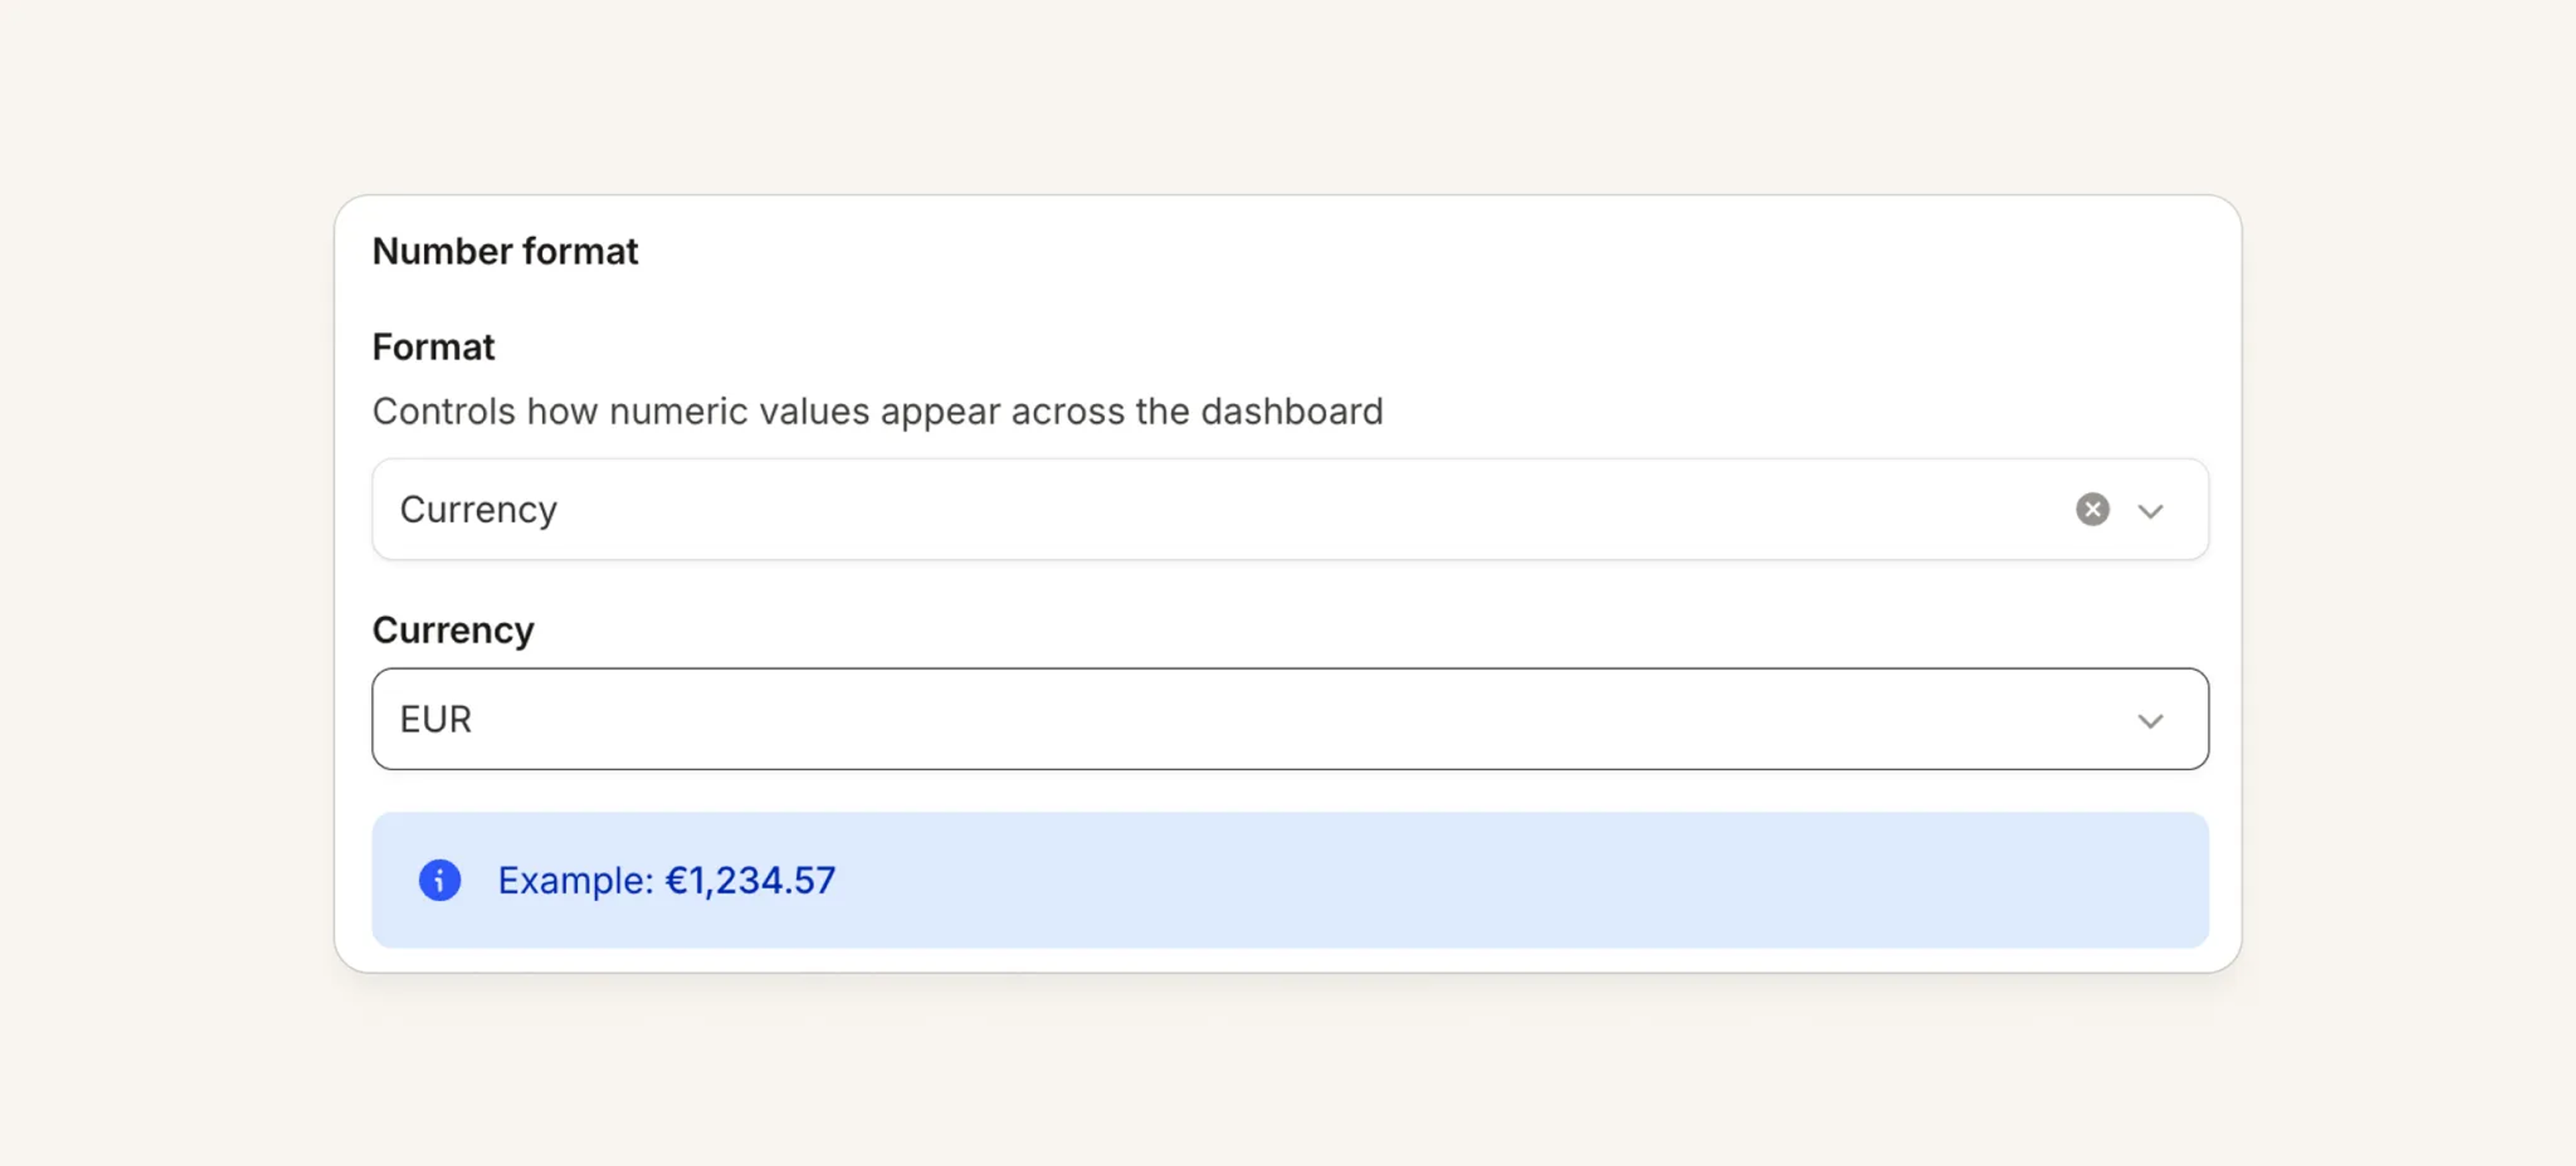2576x1166 pixels.
Task: Click the 'Example: €1,234.57' text
Action: [x=666, y=880]
